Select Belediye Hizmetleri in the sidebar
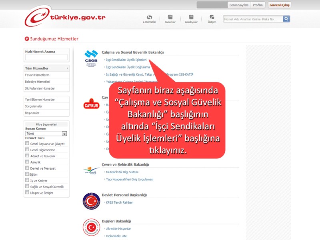 (46, 82)
